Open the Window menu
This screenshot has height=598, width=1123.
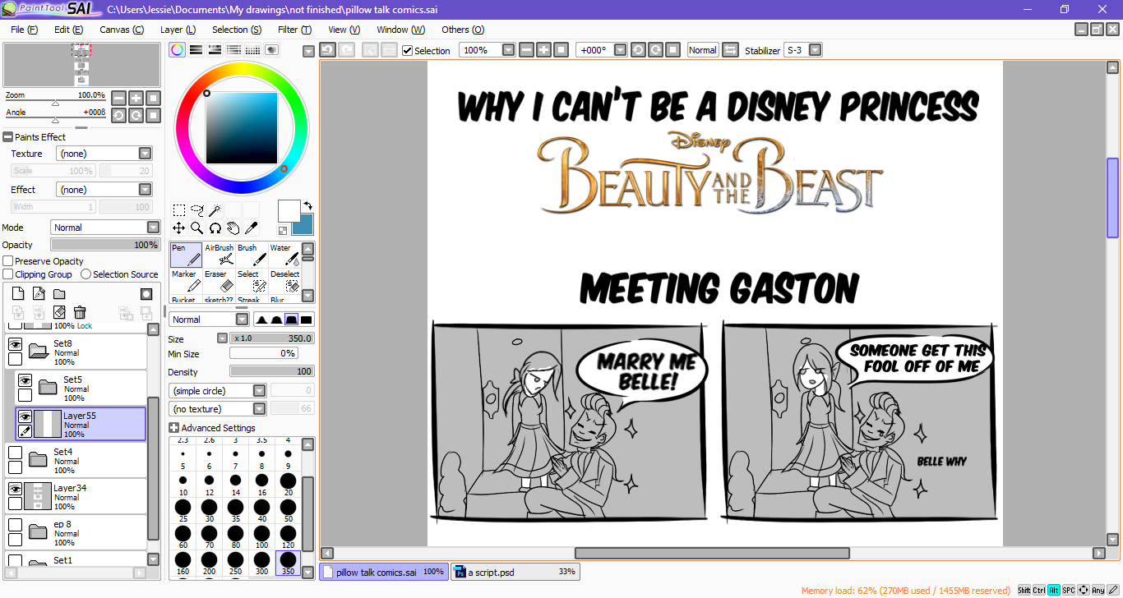tap(401, 30)
